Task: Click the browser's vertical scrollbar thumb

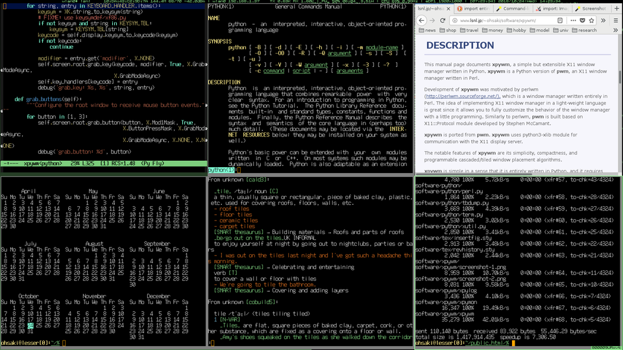Action: click(619, 77)
